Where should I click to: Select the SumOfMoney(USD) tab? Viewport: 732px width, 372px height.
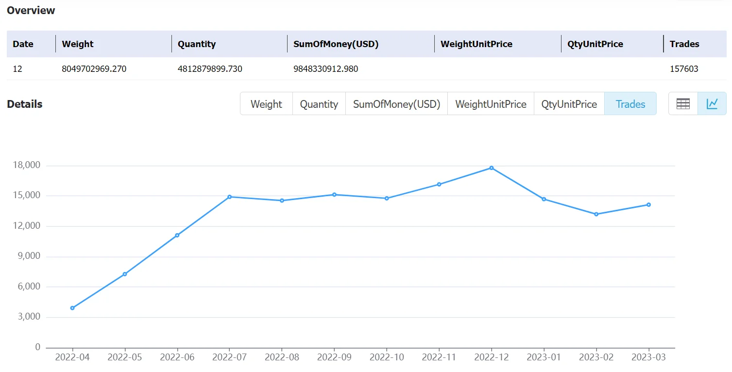click(x=396, y=104)
